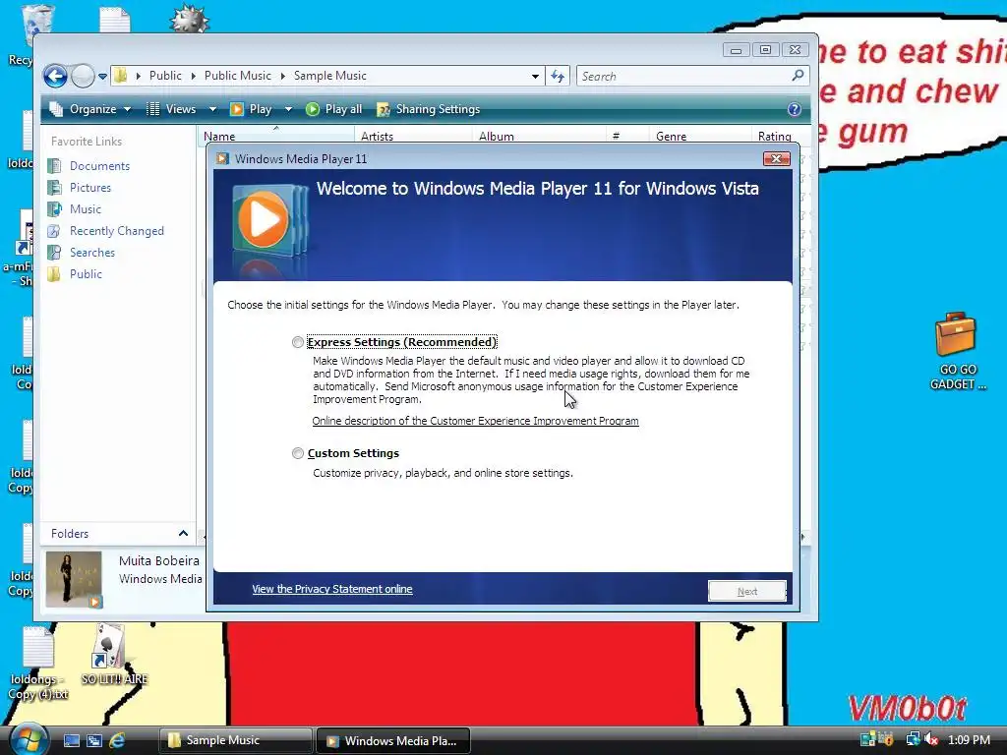Expand the Folders pane chevron

point(183,533)
